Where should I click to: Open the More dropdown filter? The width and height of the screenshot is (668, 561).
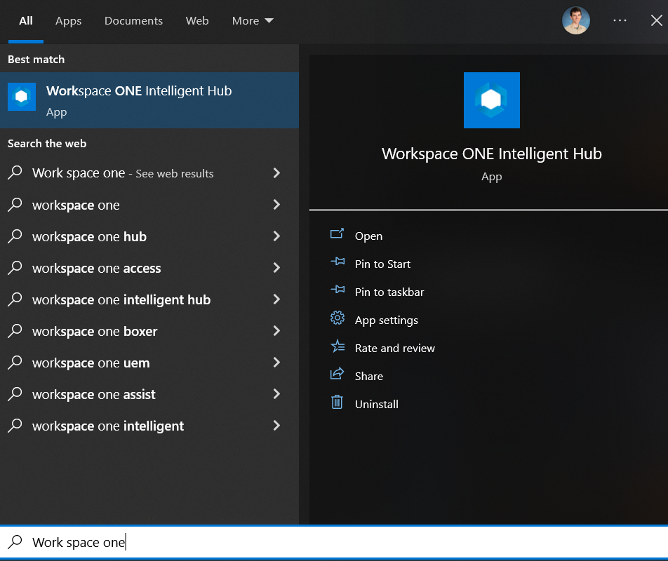(x=253, y=21)
